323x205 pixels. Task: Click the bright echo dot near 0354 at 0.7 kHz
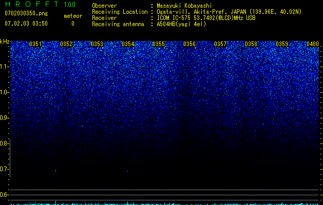point(127,171)
